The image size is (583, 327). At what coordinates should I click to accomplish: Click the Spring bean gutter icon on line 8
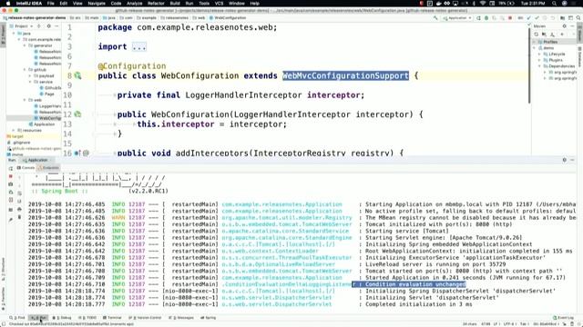click(77, 75)
